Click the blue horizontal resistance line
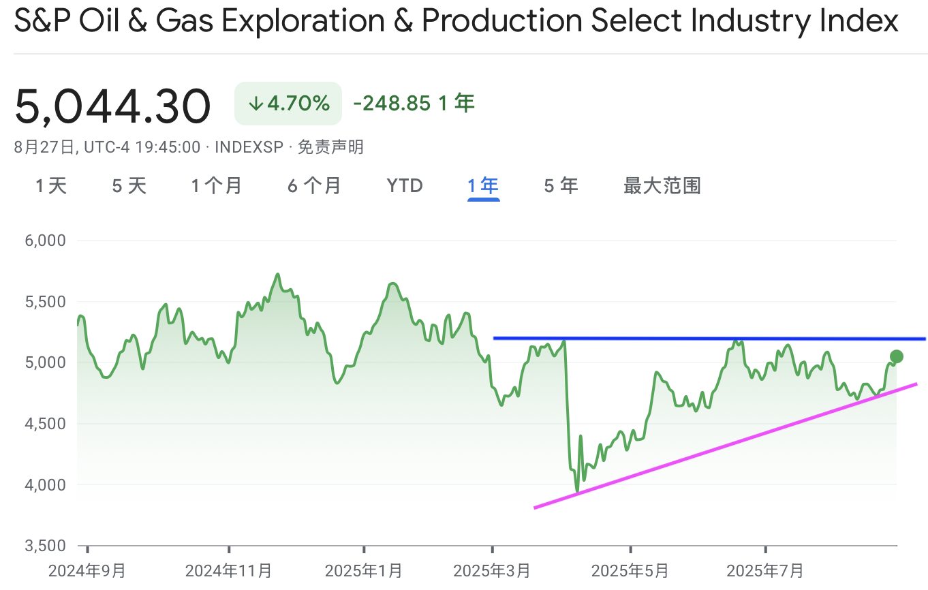 [709, 338]
